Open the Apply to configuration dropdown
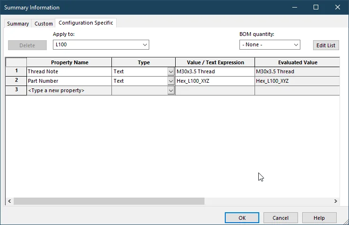349x225 pixels. coord(145,45)
